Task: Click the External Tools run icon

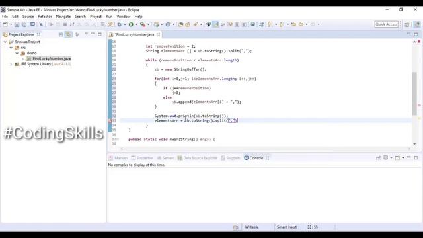Action: [x=143, y=24]
